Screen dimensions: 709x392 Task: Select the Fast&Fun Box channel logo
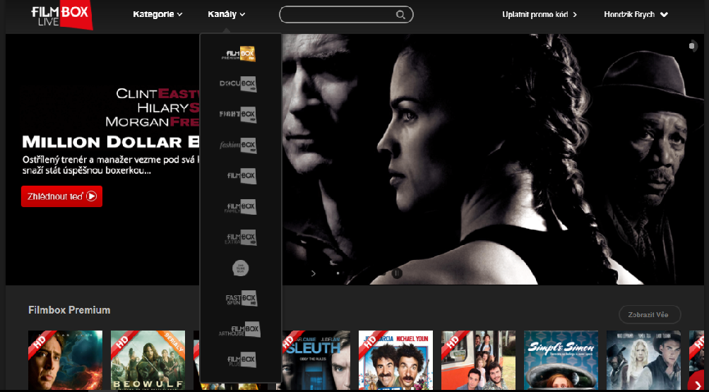[x=241, y=298]
